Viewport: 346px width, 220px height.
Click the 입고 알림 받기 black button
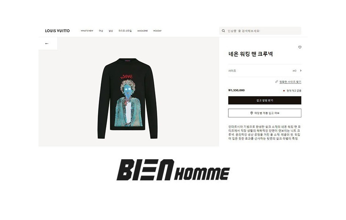[x=264, y=100]
